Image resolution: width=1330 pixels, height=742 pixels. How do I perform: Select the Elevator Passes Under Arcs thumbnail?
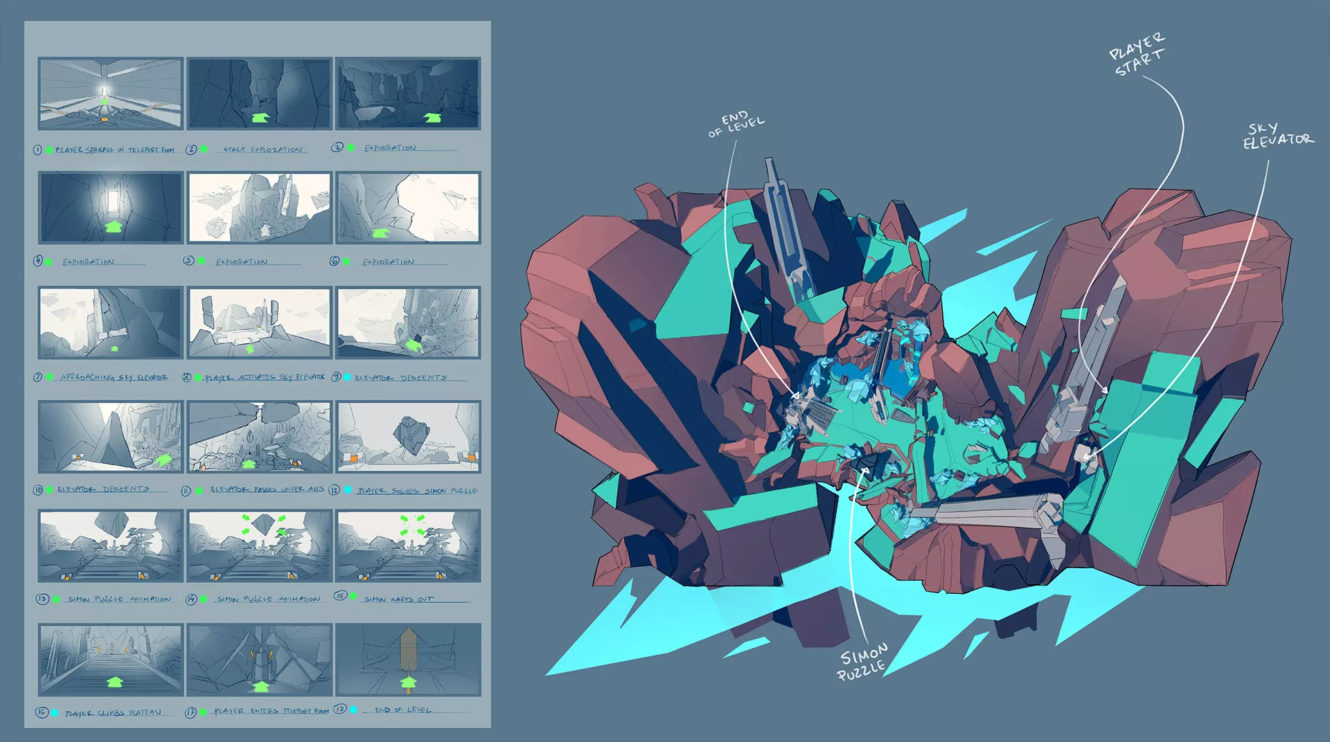[x=259, y=437]
